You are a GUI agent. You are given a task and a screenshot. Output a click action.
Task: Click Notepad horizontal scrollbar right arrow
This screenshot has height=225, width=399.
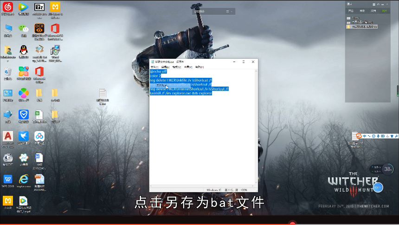[x=253, y=186]
